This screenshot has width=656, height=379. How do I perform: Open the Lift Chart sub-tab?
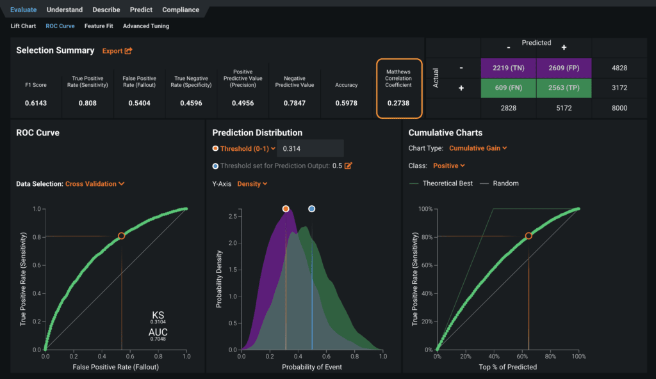(x=23, y=26)
